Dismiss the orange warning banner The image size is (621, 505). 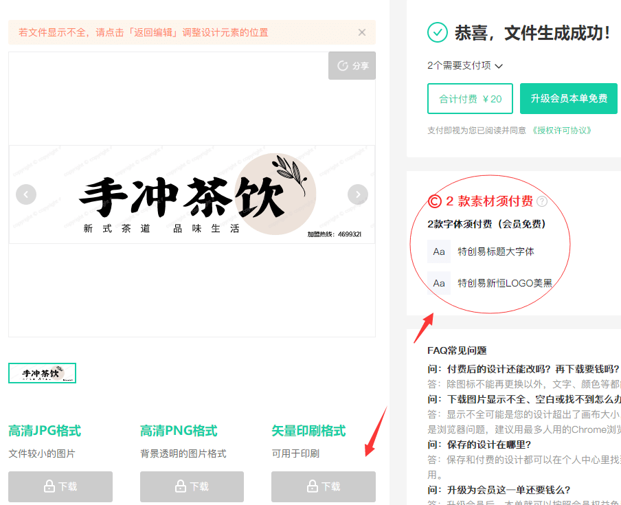[361, 32]
